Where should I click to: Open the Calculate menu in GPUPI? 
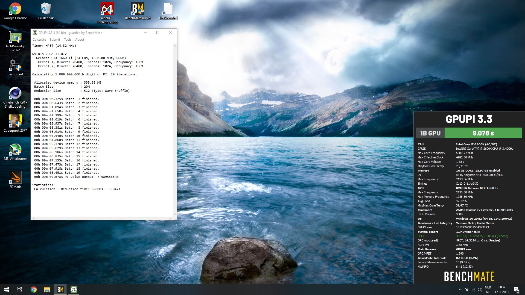tap(39, 39)
